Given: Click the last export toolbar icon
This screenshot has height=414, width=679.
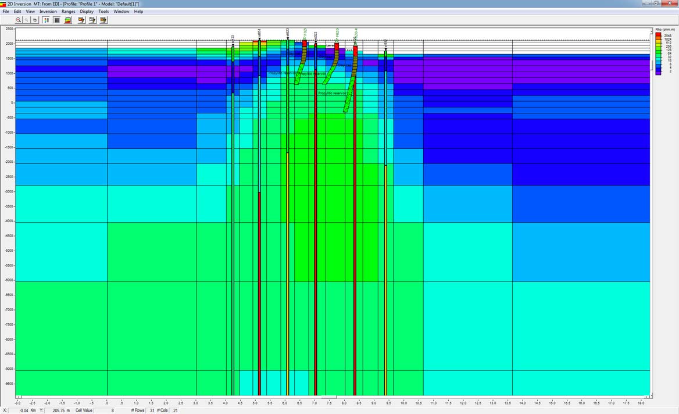Looking at the screenshot, I should click(x=102, y=19).
